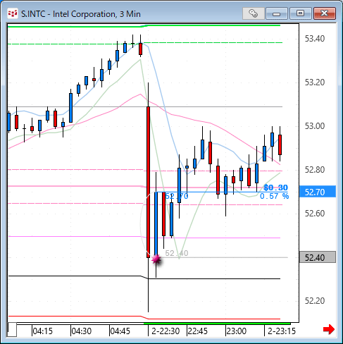The image size is (343, 344).
Task: Click the S.INTC Intel Corporation title text
Action: coord(81,14)
